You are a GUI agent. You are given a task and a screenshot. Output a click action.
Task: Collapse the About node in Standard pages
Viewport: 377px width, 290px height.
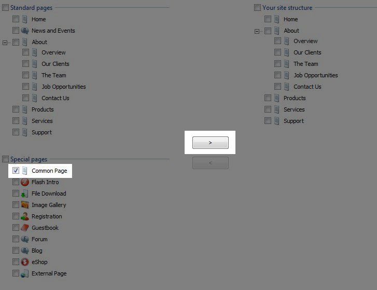tap(5, 43)
